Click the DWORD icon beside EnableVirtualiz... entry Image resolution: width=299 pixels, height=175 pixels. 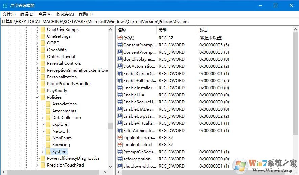pyautogui.click(x=120, y=123)
